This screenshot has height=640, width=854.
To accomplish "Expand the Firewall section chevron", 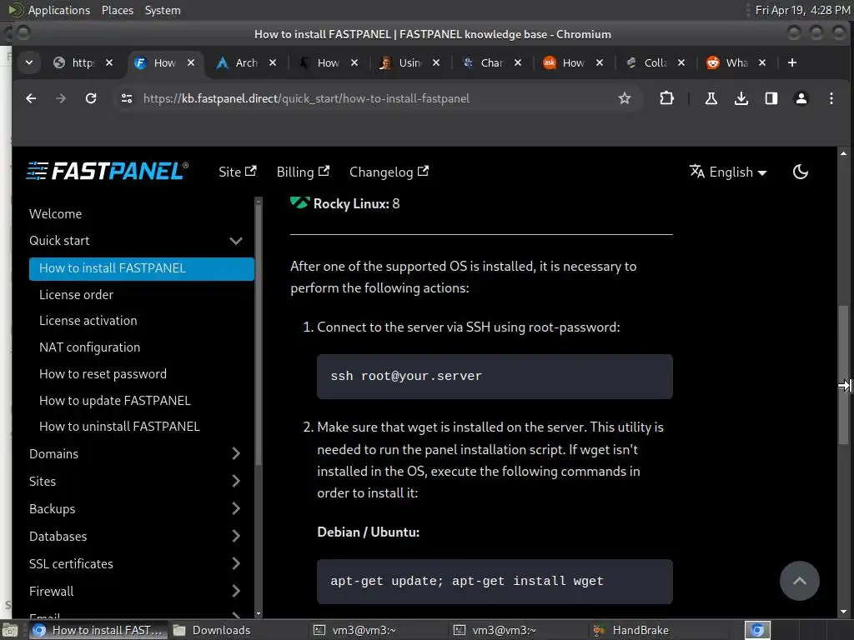I will click(x=236, y=591).
